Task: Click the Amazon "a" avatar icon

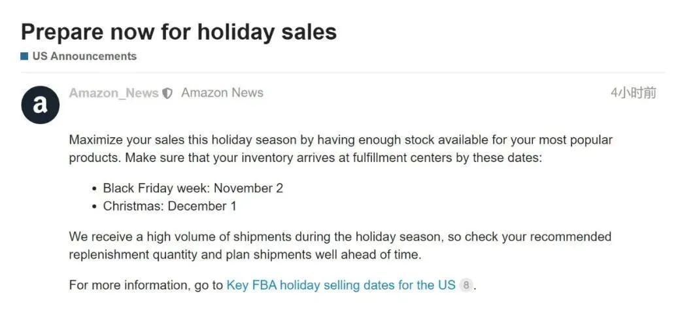Action: pyautogui.click(x=41, y=105)
